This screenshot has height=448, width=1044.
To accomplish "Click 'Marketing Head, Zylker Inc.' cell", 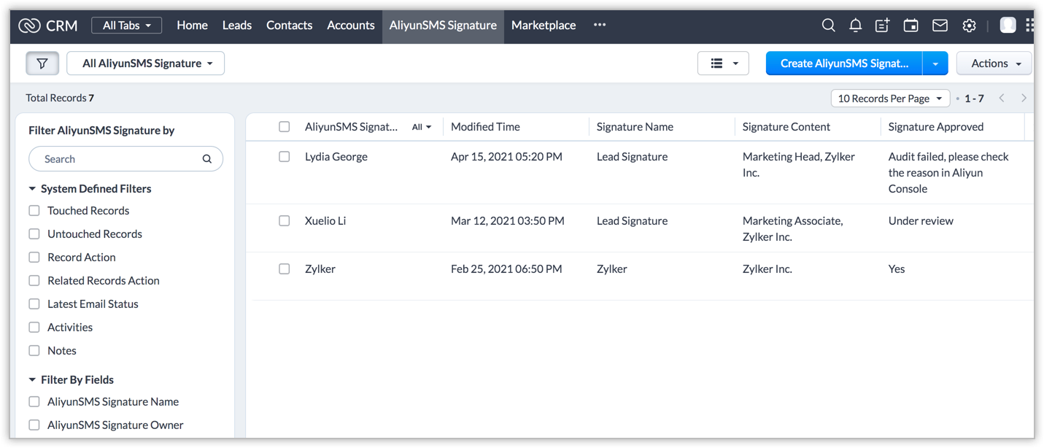I will click(799, 165).
